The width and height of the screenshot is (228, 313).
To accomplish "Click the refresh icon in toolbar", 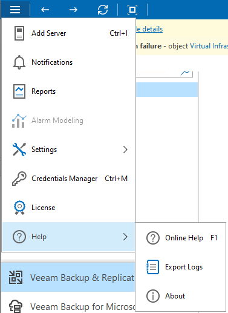I will coord(103,10).
